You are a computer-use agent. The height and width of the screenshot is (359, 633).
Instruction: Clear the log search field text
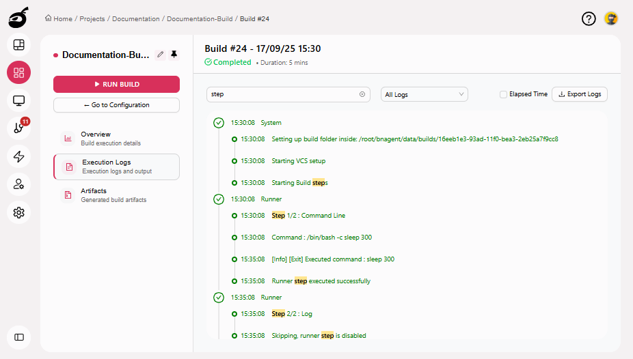(362, 94)
